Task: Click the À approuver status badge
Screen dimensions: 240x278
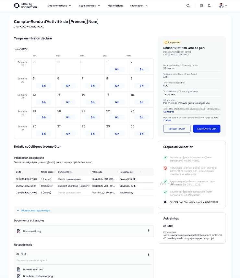Action: (172, 42)
